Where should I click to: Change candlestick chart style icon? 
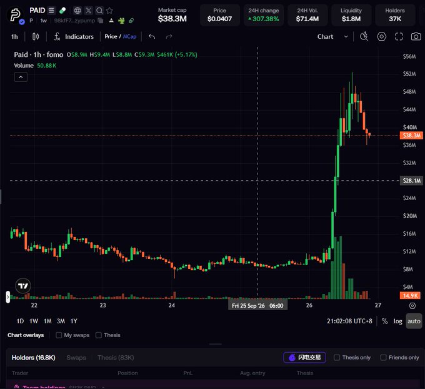36,36
